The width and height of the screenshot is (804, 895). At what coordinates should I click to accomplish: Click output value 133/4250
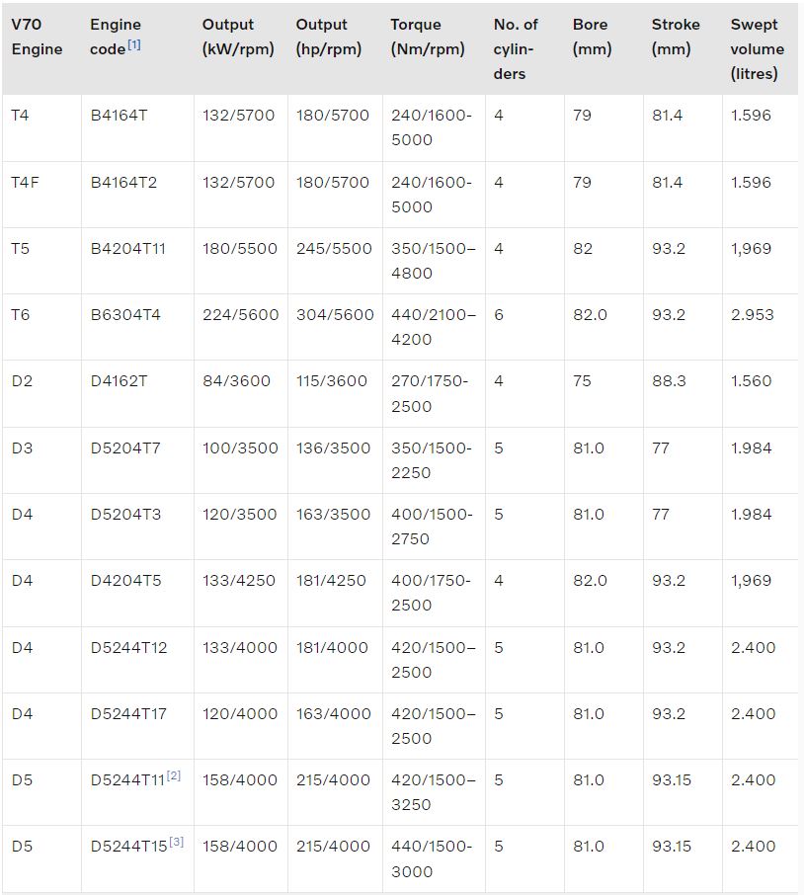click(239, 581)
